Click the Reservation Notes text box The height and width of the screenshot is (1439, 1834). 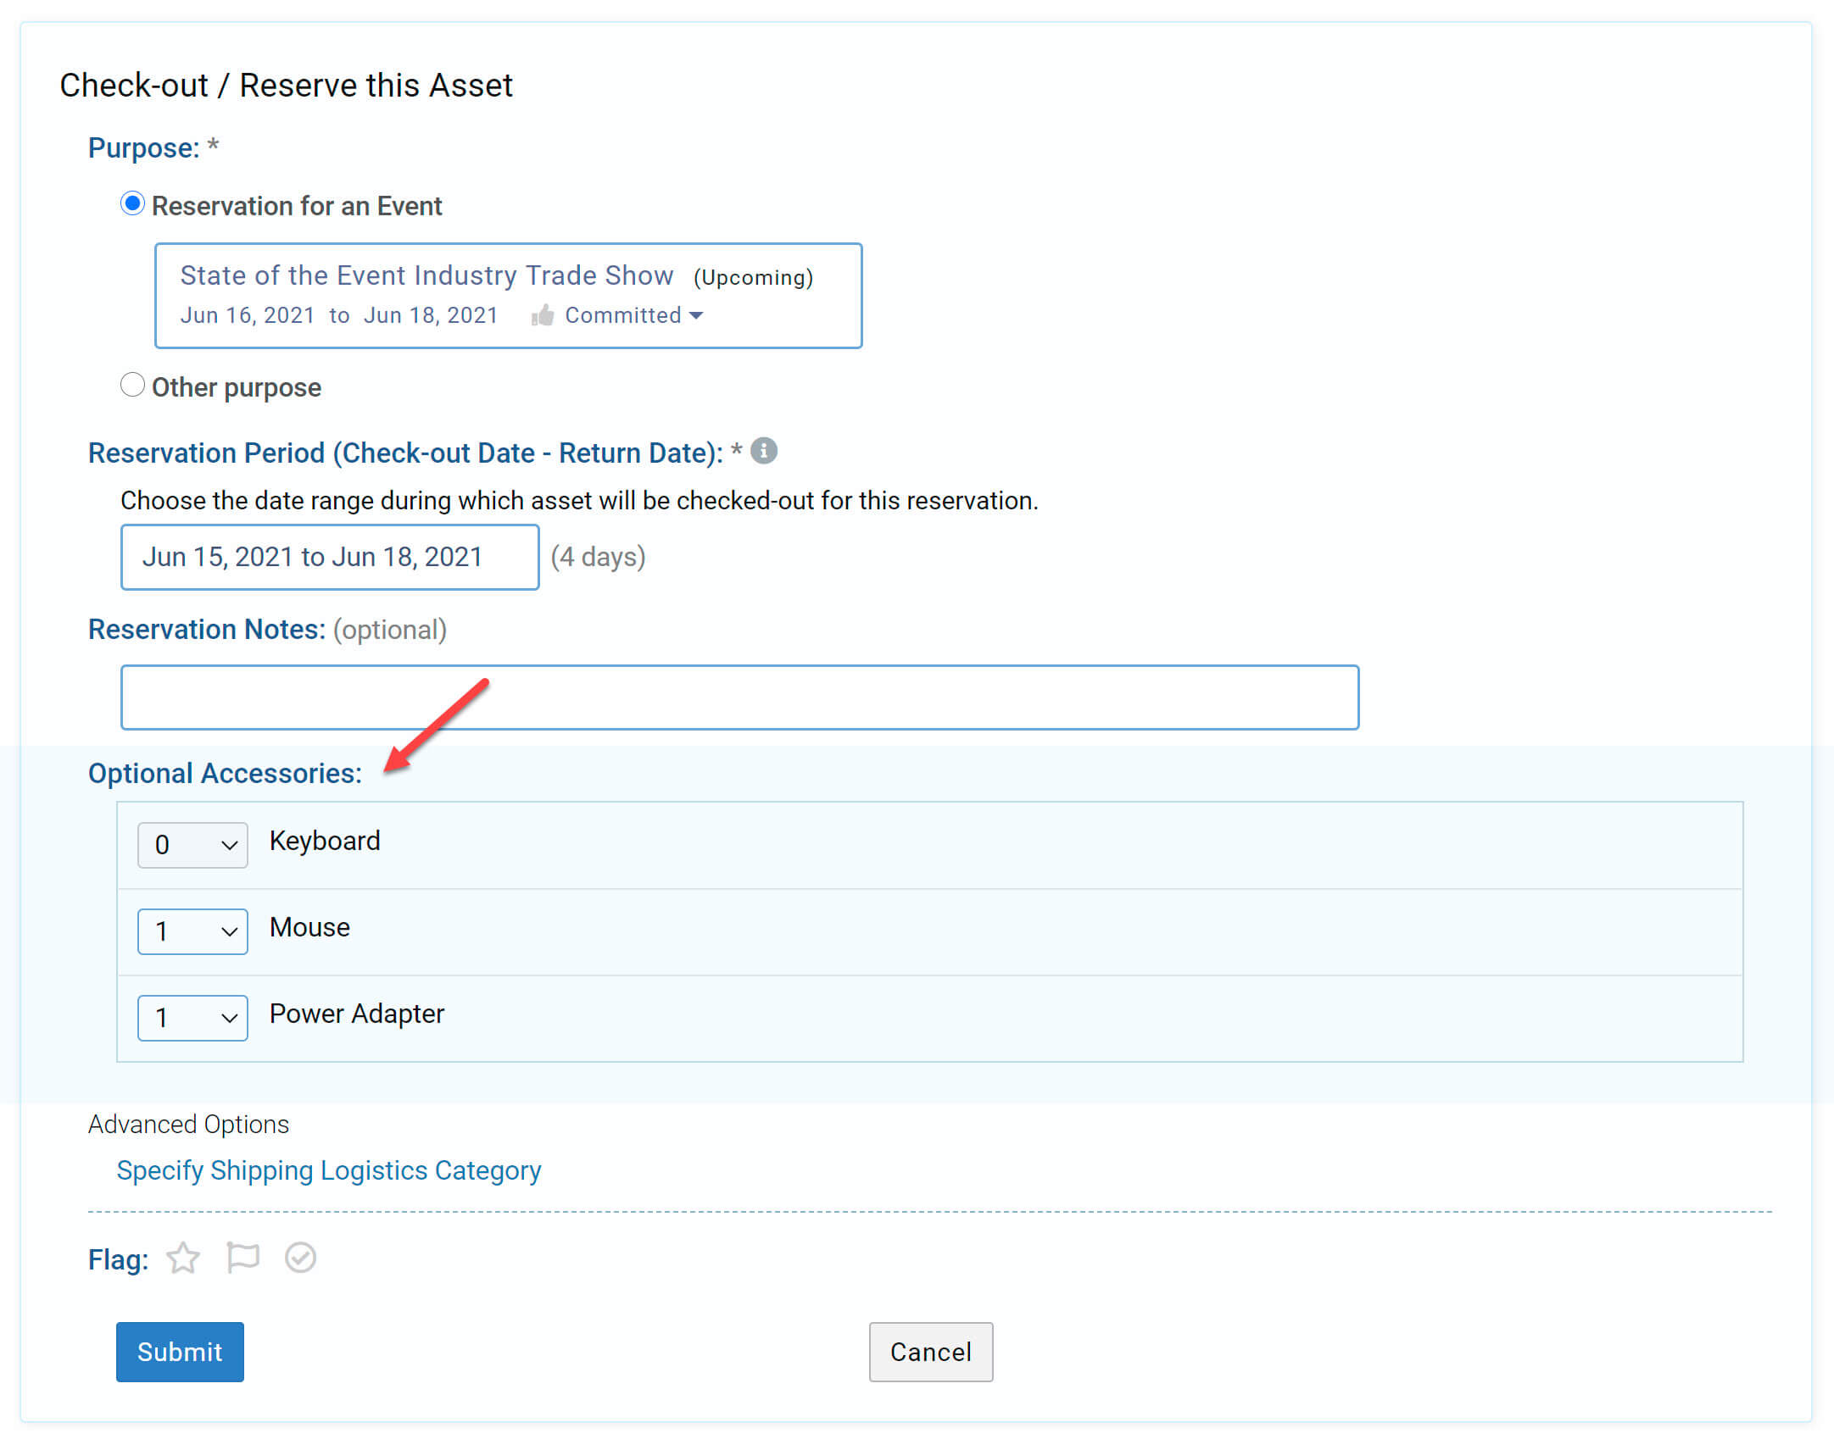point(739,697)
